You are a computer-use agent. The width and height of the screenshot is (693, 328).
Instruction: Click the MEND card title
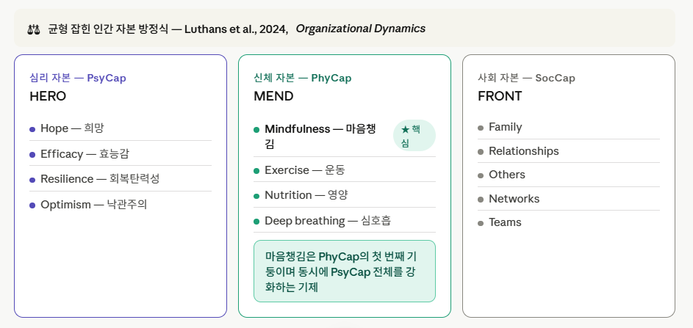pos(273,96)
